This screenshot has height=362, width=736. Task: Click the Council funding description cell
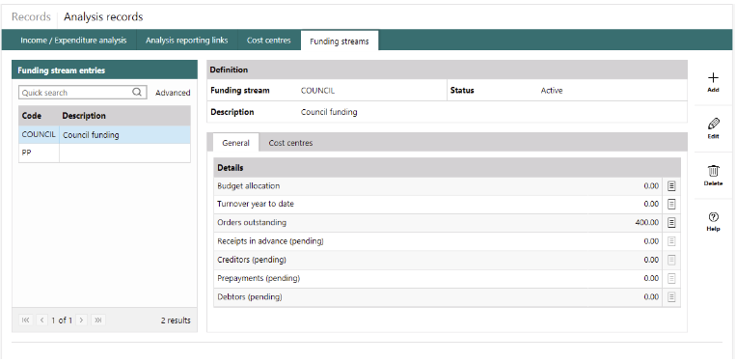(124, 135)
